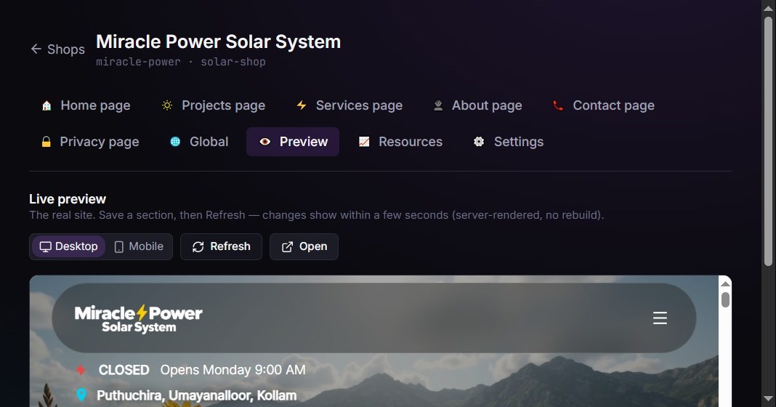Screen dimensions: 776x407
Task: Open the Contact page tab
Action: coord(603,105)
